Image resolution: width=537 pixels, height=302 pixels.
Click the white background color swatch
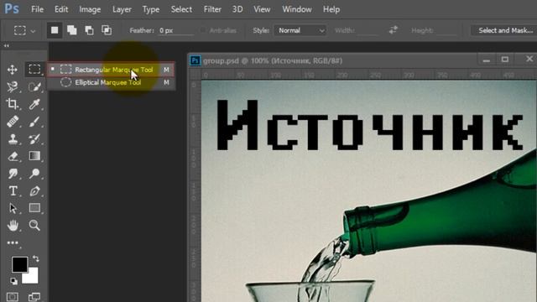tap(32, 277)
